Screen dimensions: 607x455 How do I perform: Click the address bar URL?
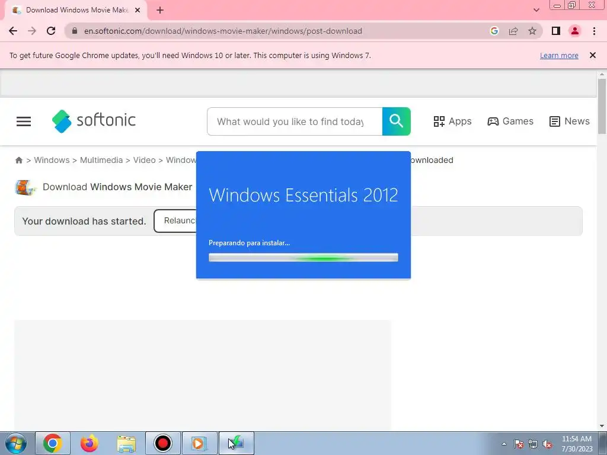coord(223,31)
